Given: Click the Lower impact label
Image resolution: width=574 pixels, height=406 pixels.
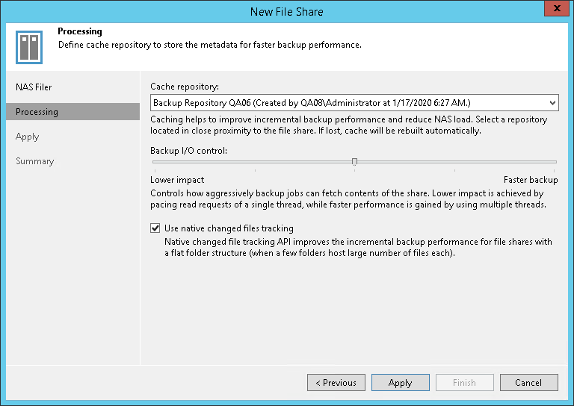Looking at the screenshot, I should [177, 180].
